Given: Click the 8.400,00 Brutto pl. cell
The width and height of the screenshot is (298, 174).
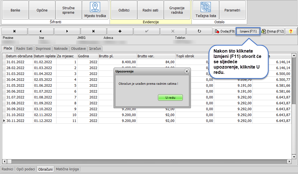Looking at the screenshot, I should [117, 62].
